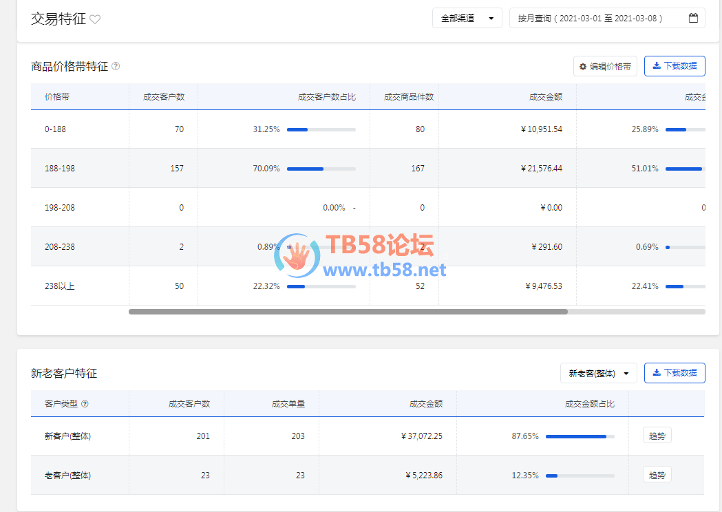Click 趋势 button for 老客户(整体)

pos(657,475)
